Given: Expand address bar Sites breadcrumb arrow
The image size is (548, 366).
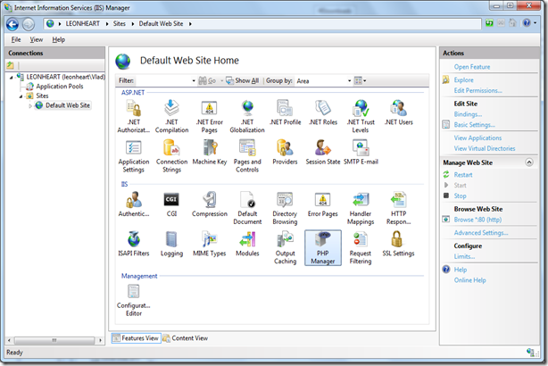Looking at the screenshot, I should (x=132, y=24).
